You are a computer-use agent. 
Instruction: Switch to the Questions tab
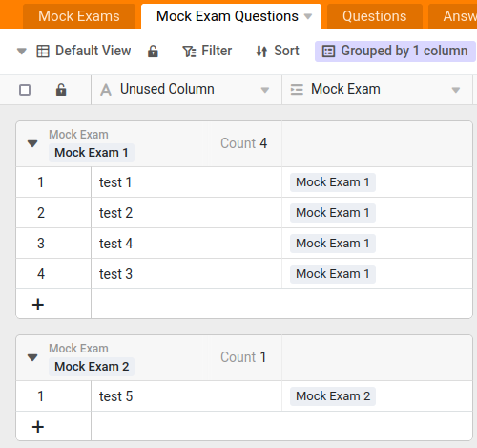point(374,16)
